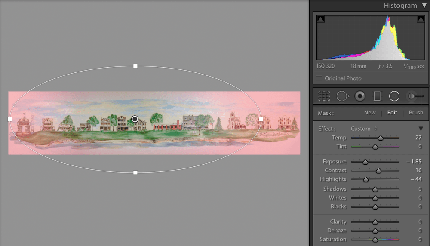Click the Shadows slider handle

375,189
